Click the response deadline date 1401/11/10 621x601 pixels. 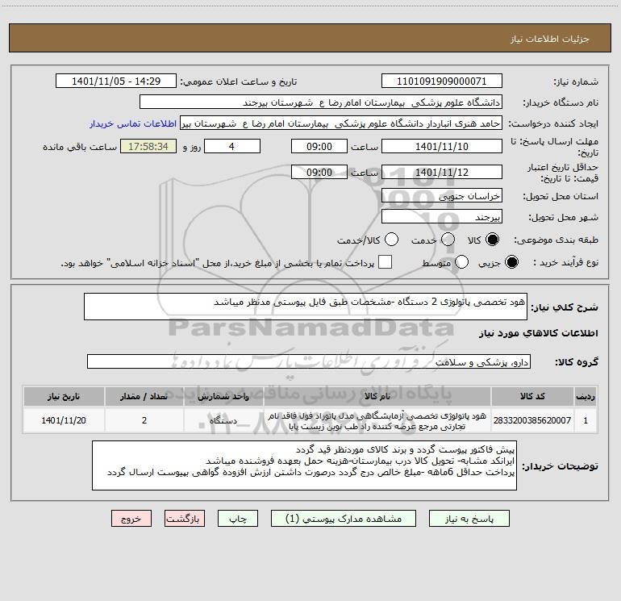442,146
